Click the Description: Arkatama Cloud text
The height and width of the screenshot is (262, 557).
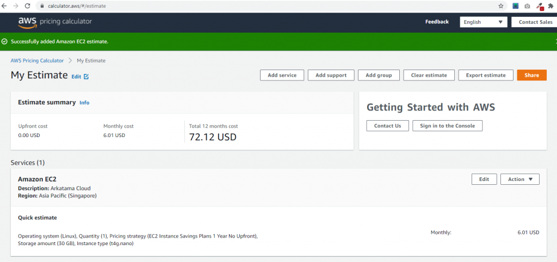pyautogui.click(x=54, y=188)
